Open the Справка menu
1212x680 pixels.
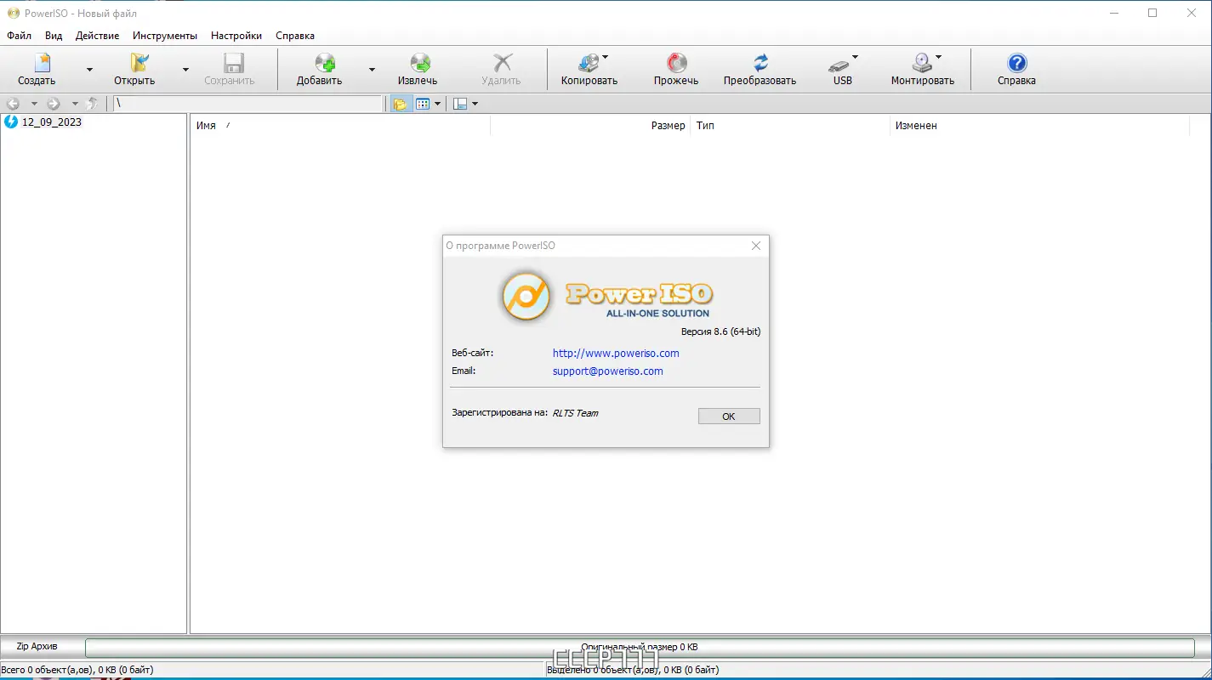(295, 36)
